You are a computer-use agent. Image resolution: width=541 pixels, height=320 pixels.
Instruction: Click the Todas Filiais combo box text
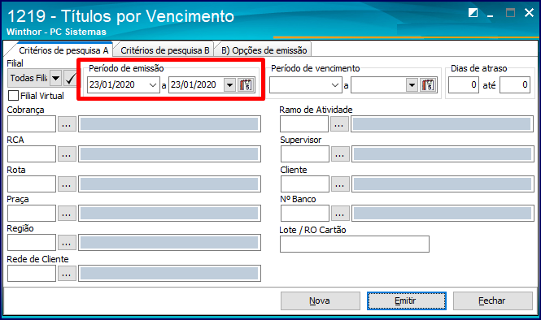[x=29, y=78]
